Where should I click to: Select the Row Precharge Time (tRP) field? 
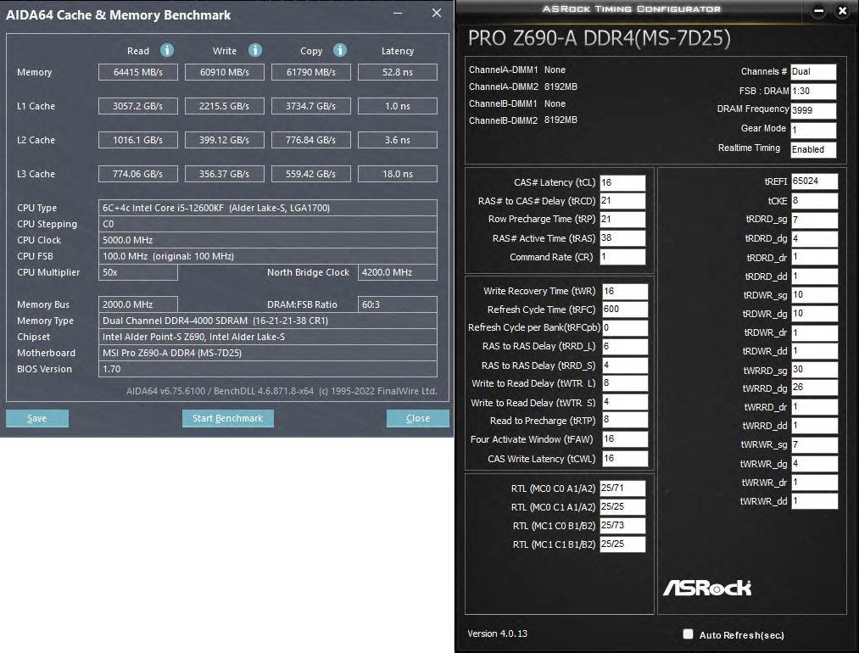click(x=623, y=219)
